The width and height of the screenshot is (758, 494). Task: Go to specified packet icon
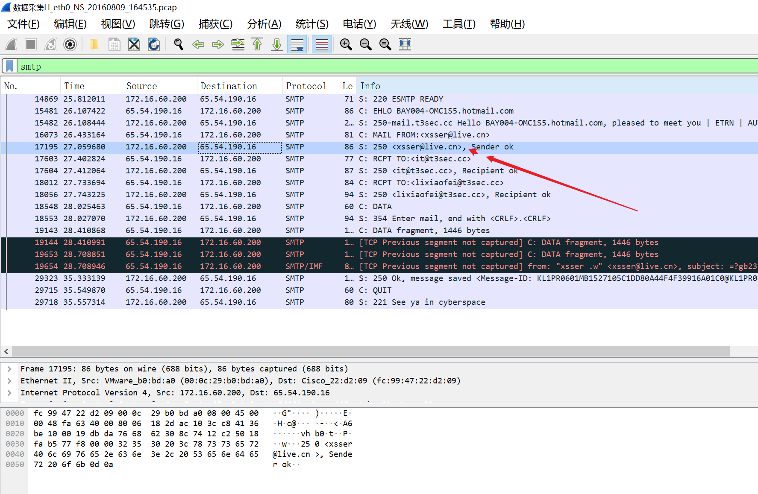pyautogui.click(x=238, y=44)
